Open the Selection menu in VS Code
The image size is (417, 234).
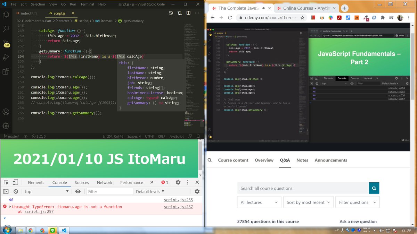(38, 4)
